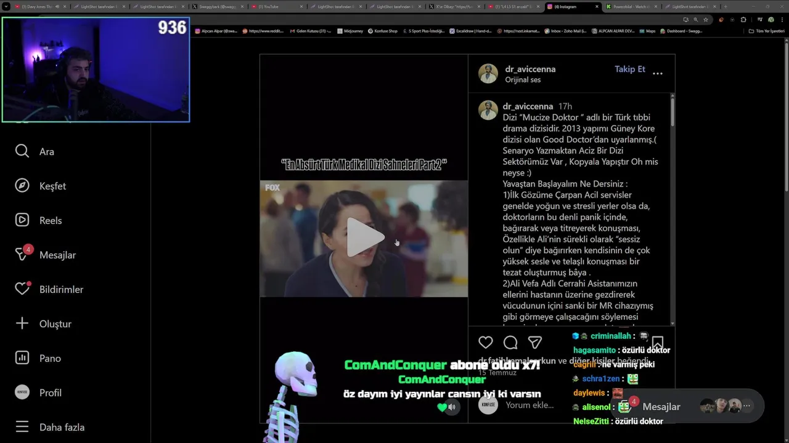Open Midjourney bookmark
The image size is (789, 443).
[x=351, y=31]
